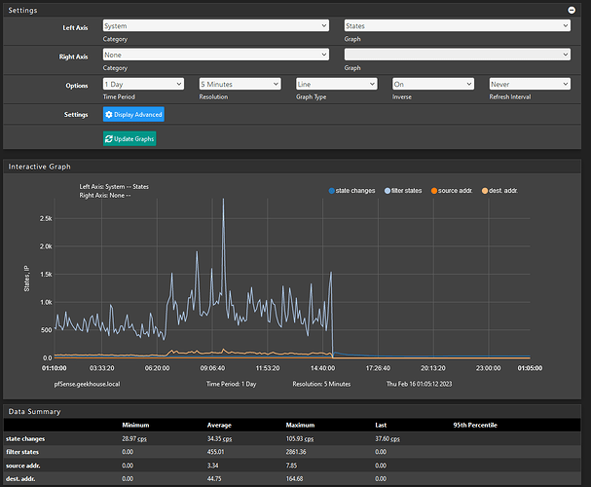Open Refresh Interval dropdown showing Never

pyautogui.click(x=529, y=85)
